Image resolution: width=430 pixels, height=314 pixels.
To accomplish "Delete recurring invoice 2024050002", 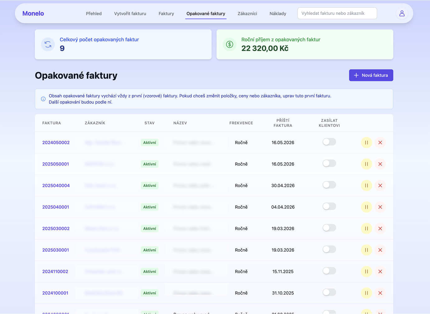I will [x=380, y=143].
